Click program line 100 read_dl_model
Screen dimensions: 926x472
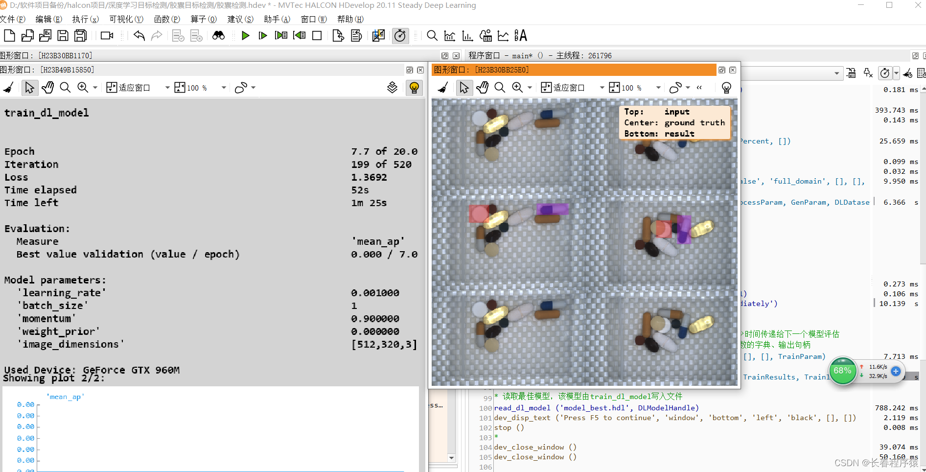point(596,408)
